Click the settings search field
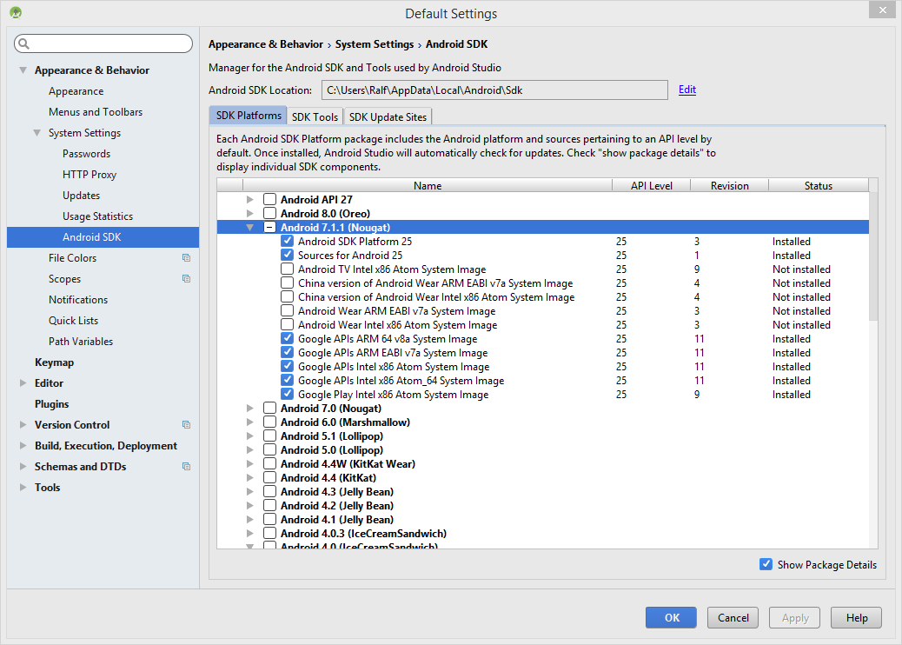 103,43
